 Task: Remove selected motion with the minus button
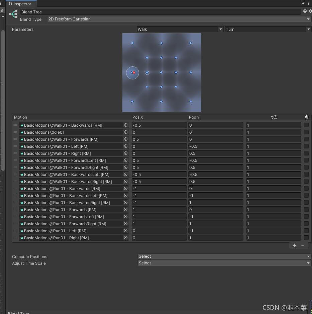(302, 246)
